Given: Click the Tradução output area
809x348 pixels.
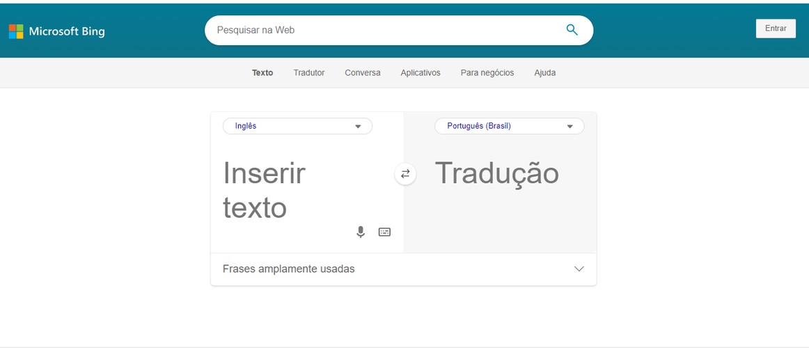Looking at the screenshot, I should [500, 190].
